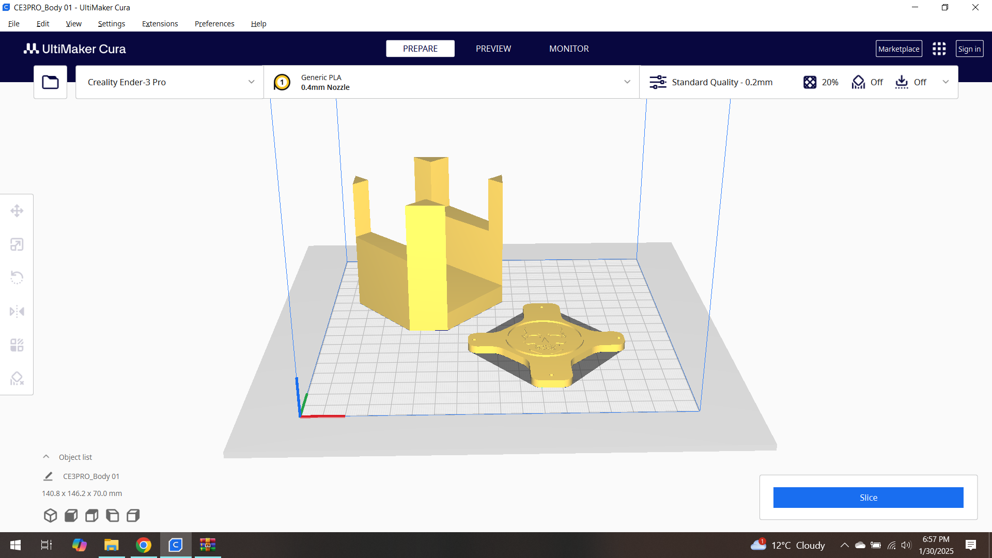Open file folder icon
Viewport: 992px width, 558px height.
50,82
